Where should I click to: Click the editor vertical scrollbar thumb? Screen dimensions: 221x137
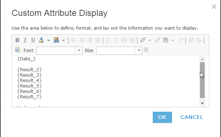coord(202,80)
